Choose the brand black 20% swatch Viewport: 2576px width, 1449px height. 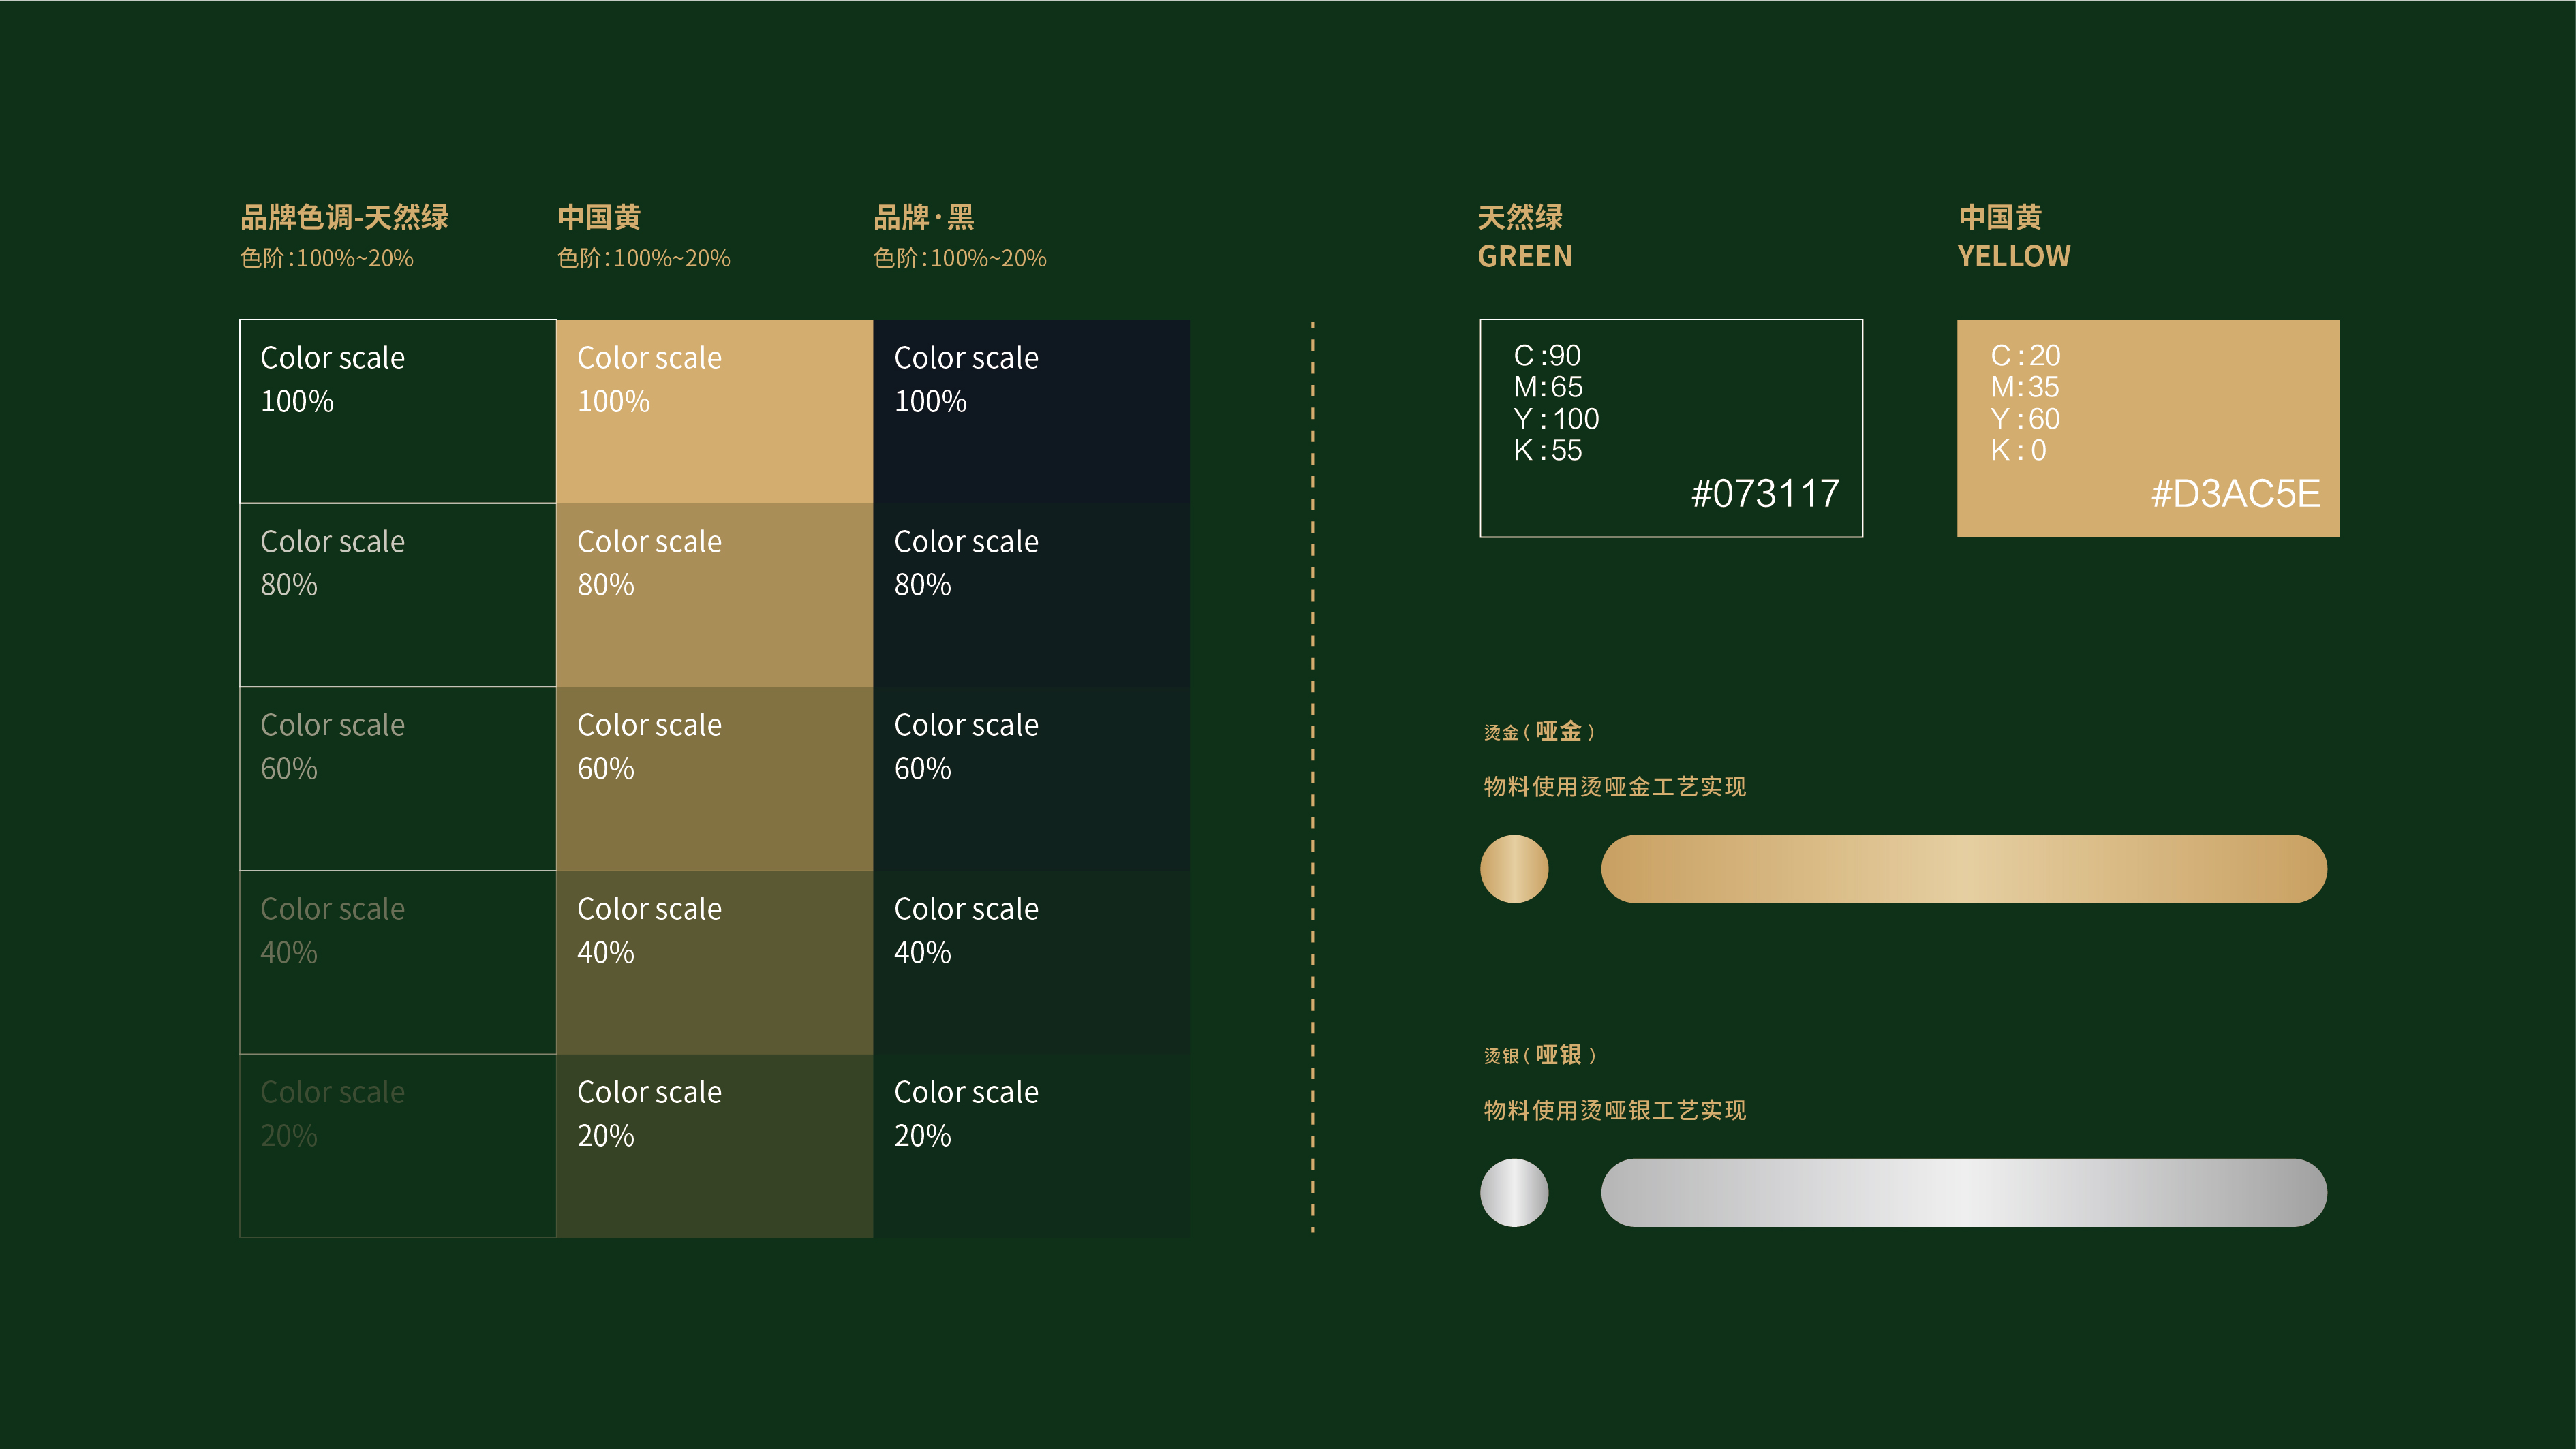[x=1031, y=1147]
